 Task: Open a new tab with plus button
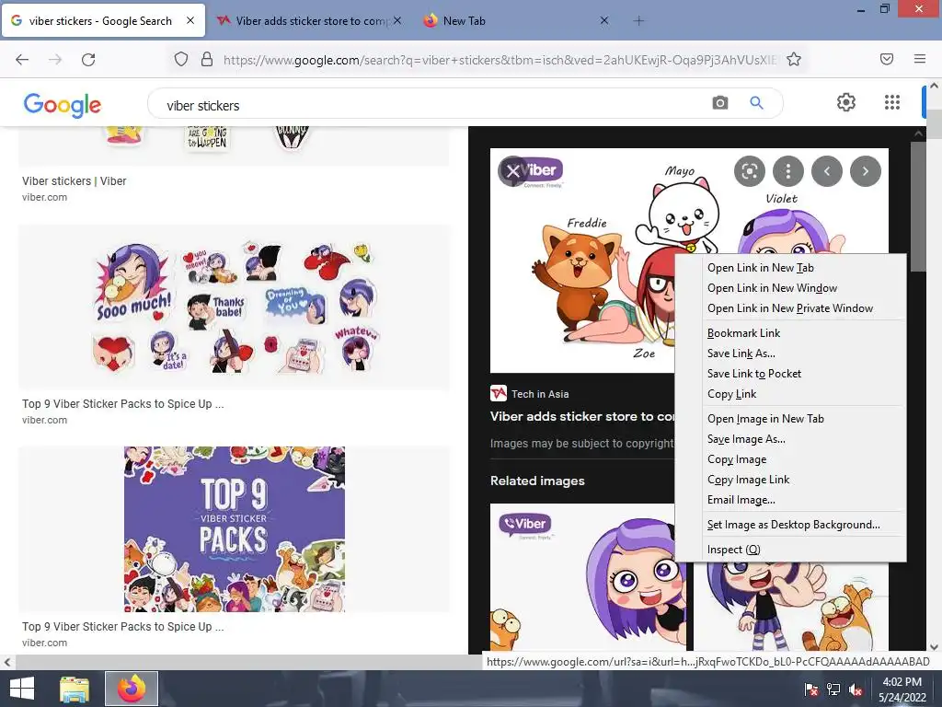[638, 21]
